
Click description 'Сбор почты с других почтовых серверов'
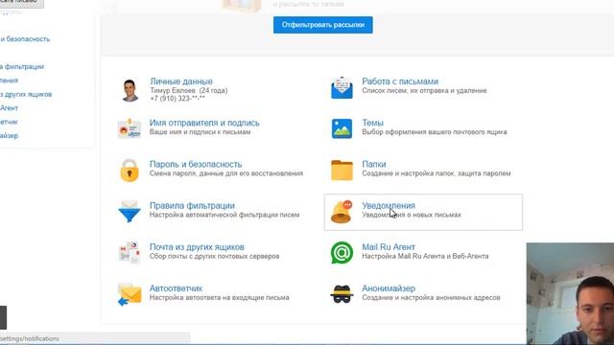pos(215,256)
